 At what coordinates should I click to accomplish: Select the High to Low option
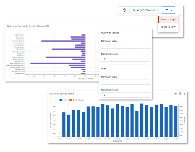168,27
